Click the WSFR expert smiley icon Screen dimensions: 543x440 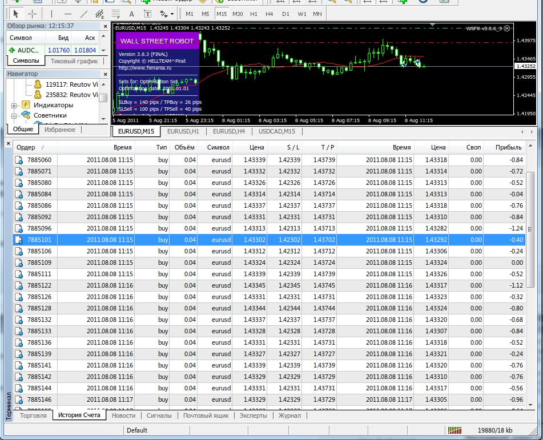[507, 29]
